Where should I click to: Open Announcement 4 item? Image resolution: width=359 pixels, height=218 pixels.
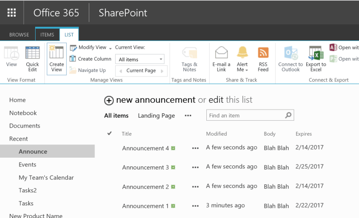[145, 148]
